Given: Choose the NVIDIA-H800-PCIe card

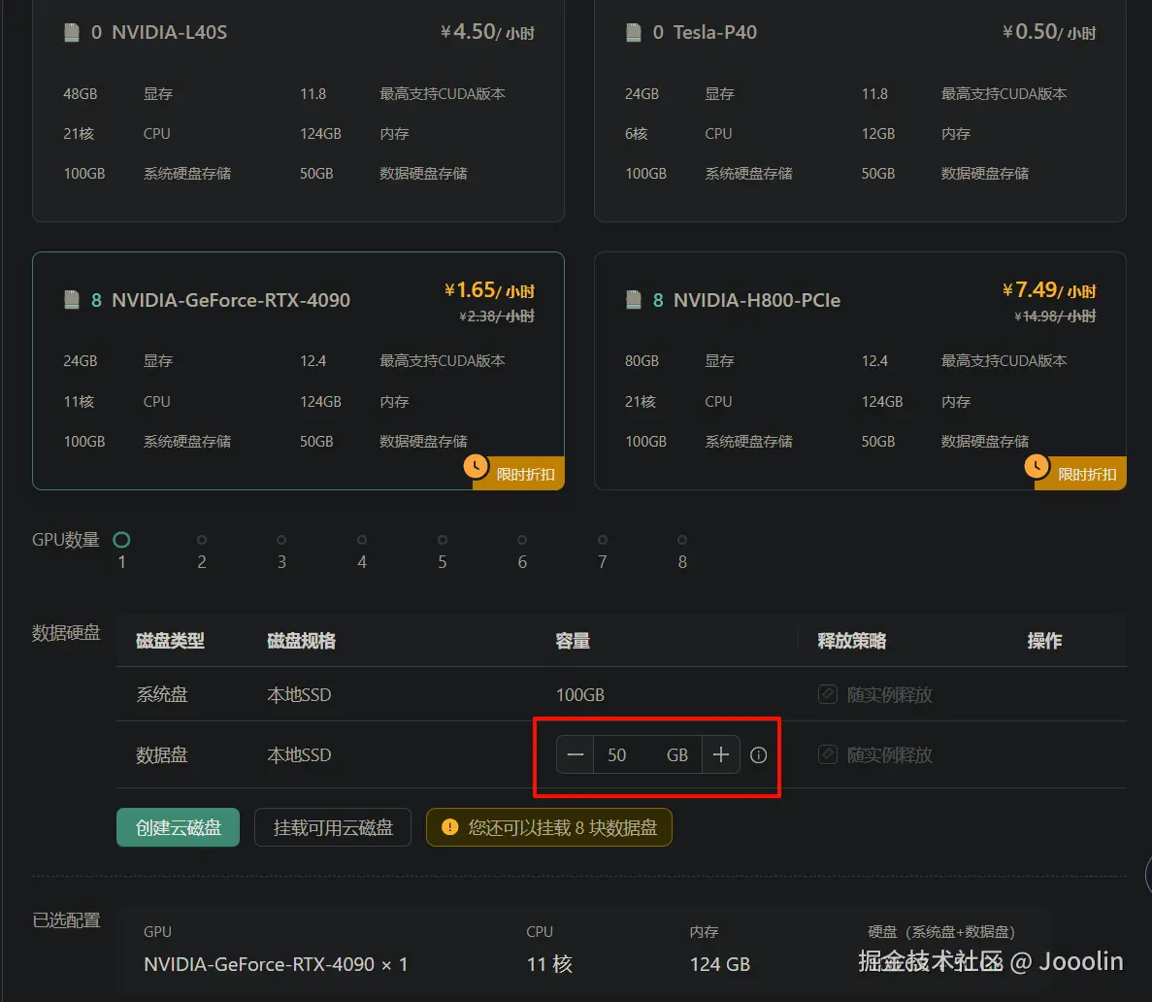Looking at the screenshot, I should (860, 371).
